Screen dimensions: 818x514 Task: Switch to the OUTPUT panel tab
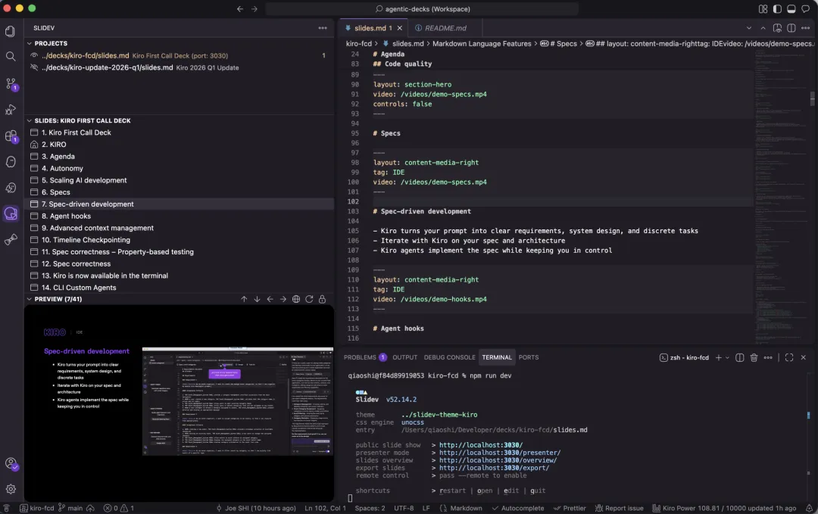tap(404, 357)
